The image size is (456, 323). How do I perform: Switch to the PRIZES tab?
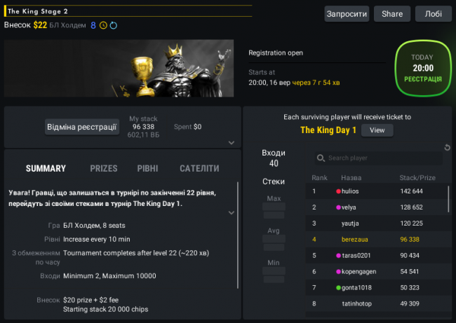point(104,168)
